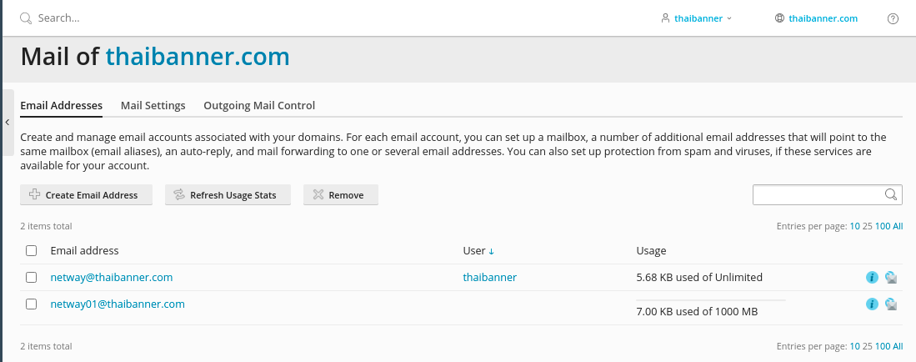The width and height of the screenshot is (916, 362).
Task: Click the top search magnifier icon
Action: (26, 18)
